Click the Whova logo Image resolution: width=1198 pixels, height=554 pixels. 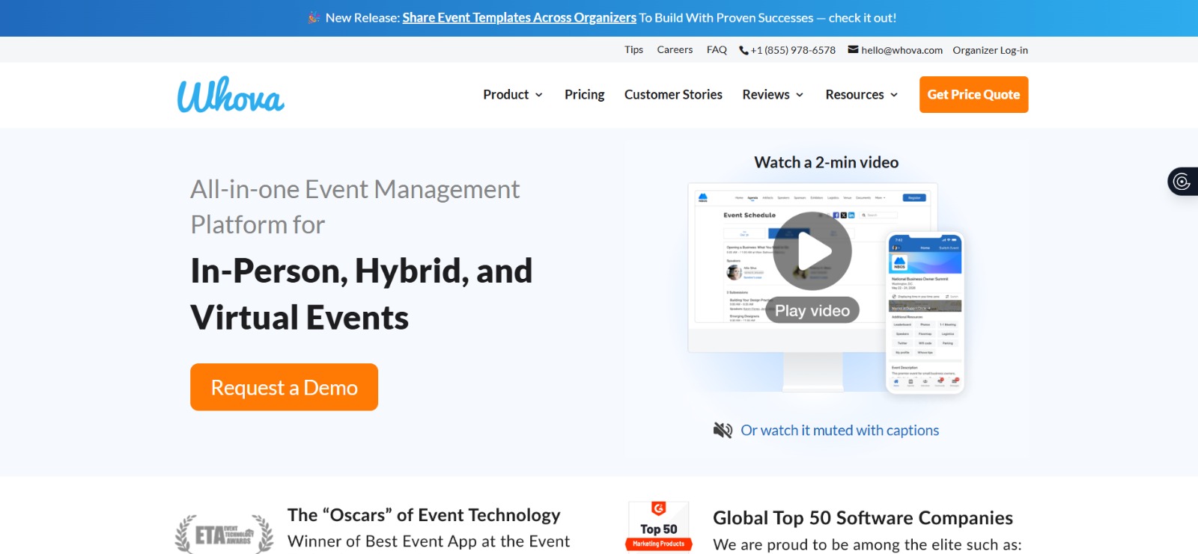[231, 95]
